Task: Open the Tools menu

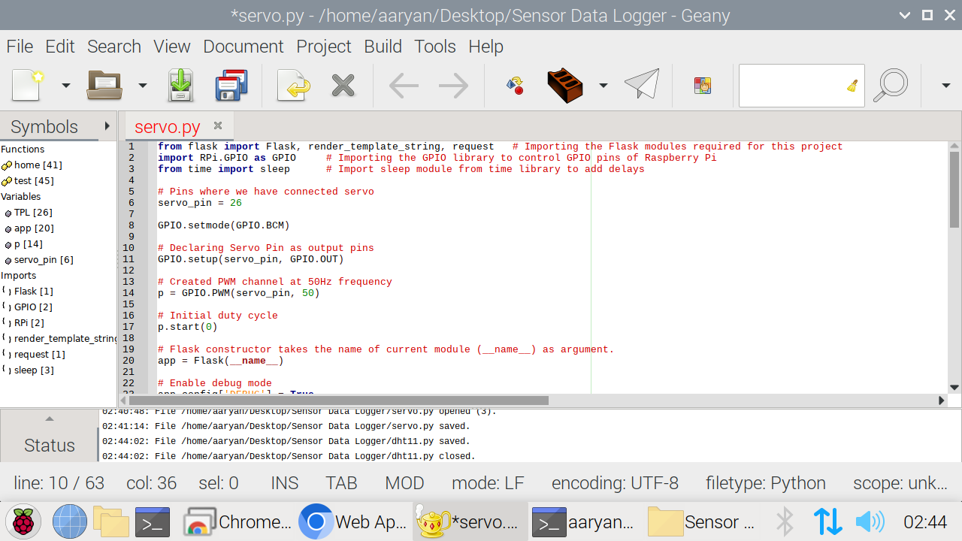Action: [435, 47]
